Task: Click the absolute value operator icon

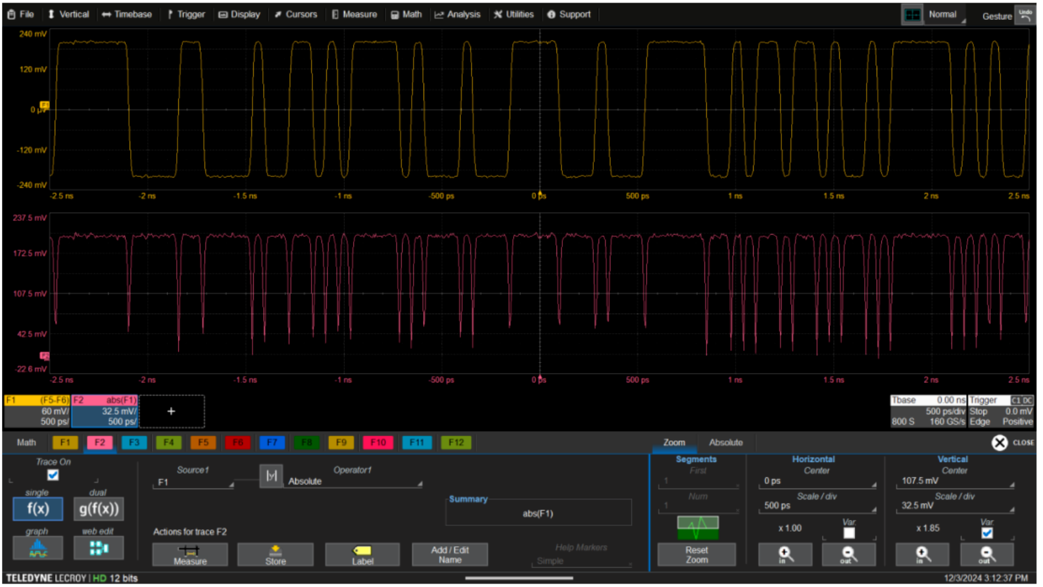Action: (271, 476)
